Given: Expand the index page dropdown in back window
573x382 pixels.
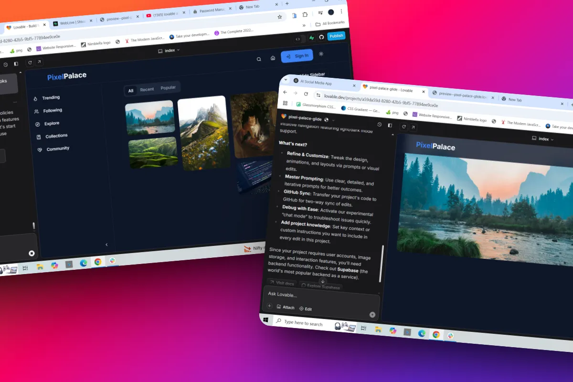Looking at the screenshot, I should click(169, 50).
